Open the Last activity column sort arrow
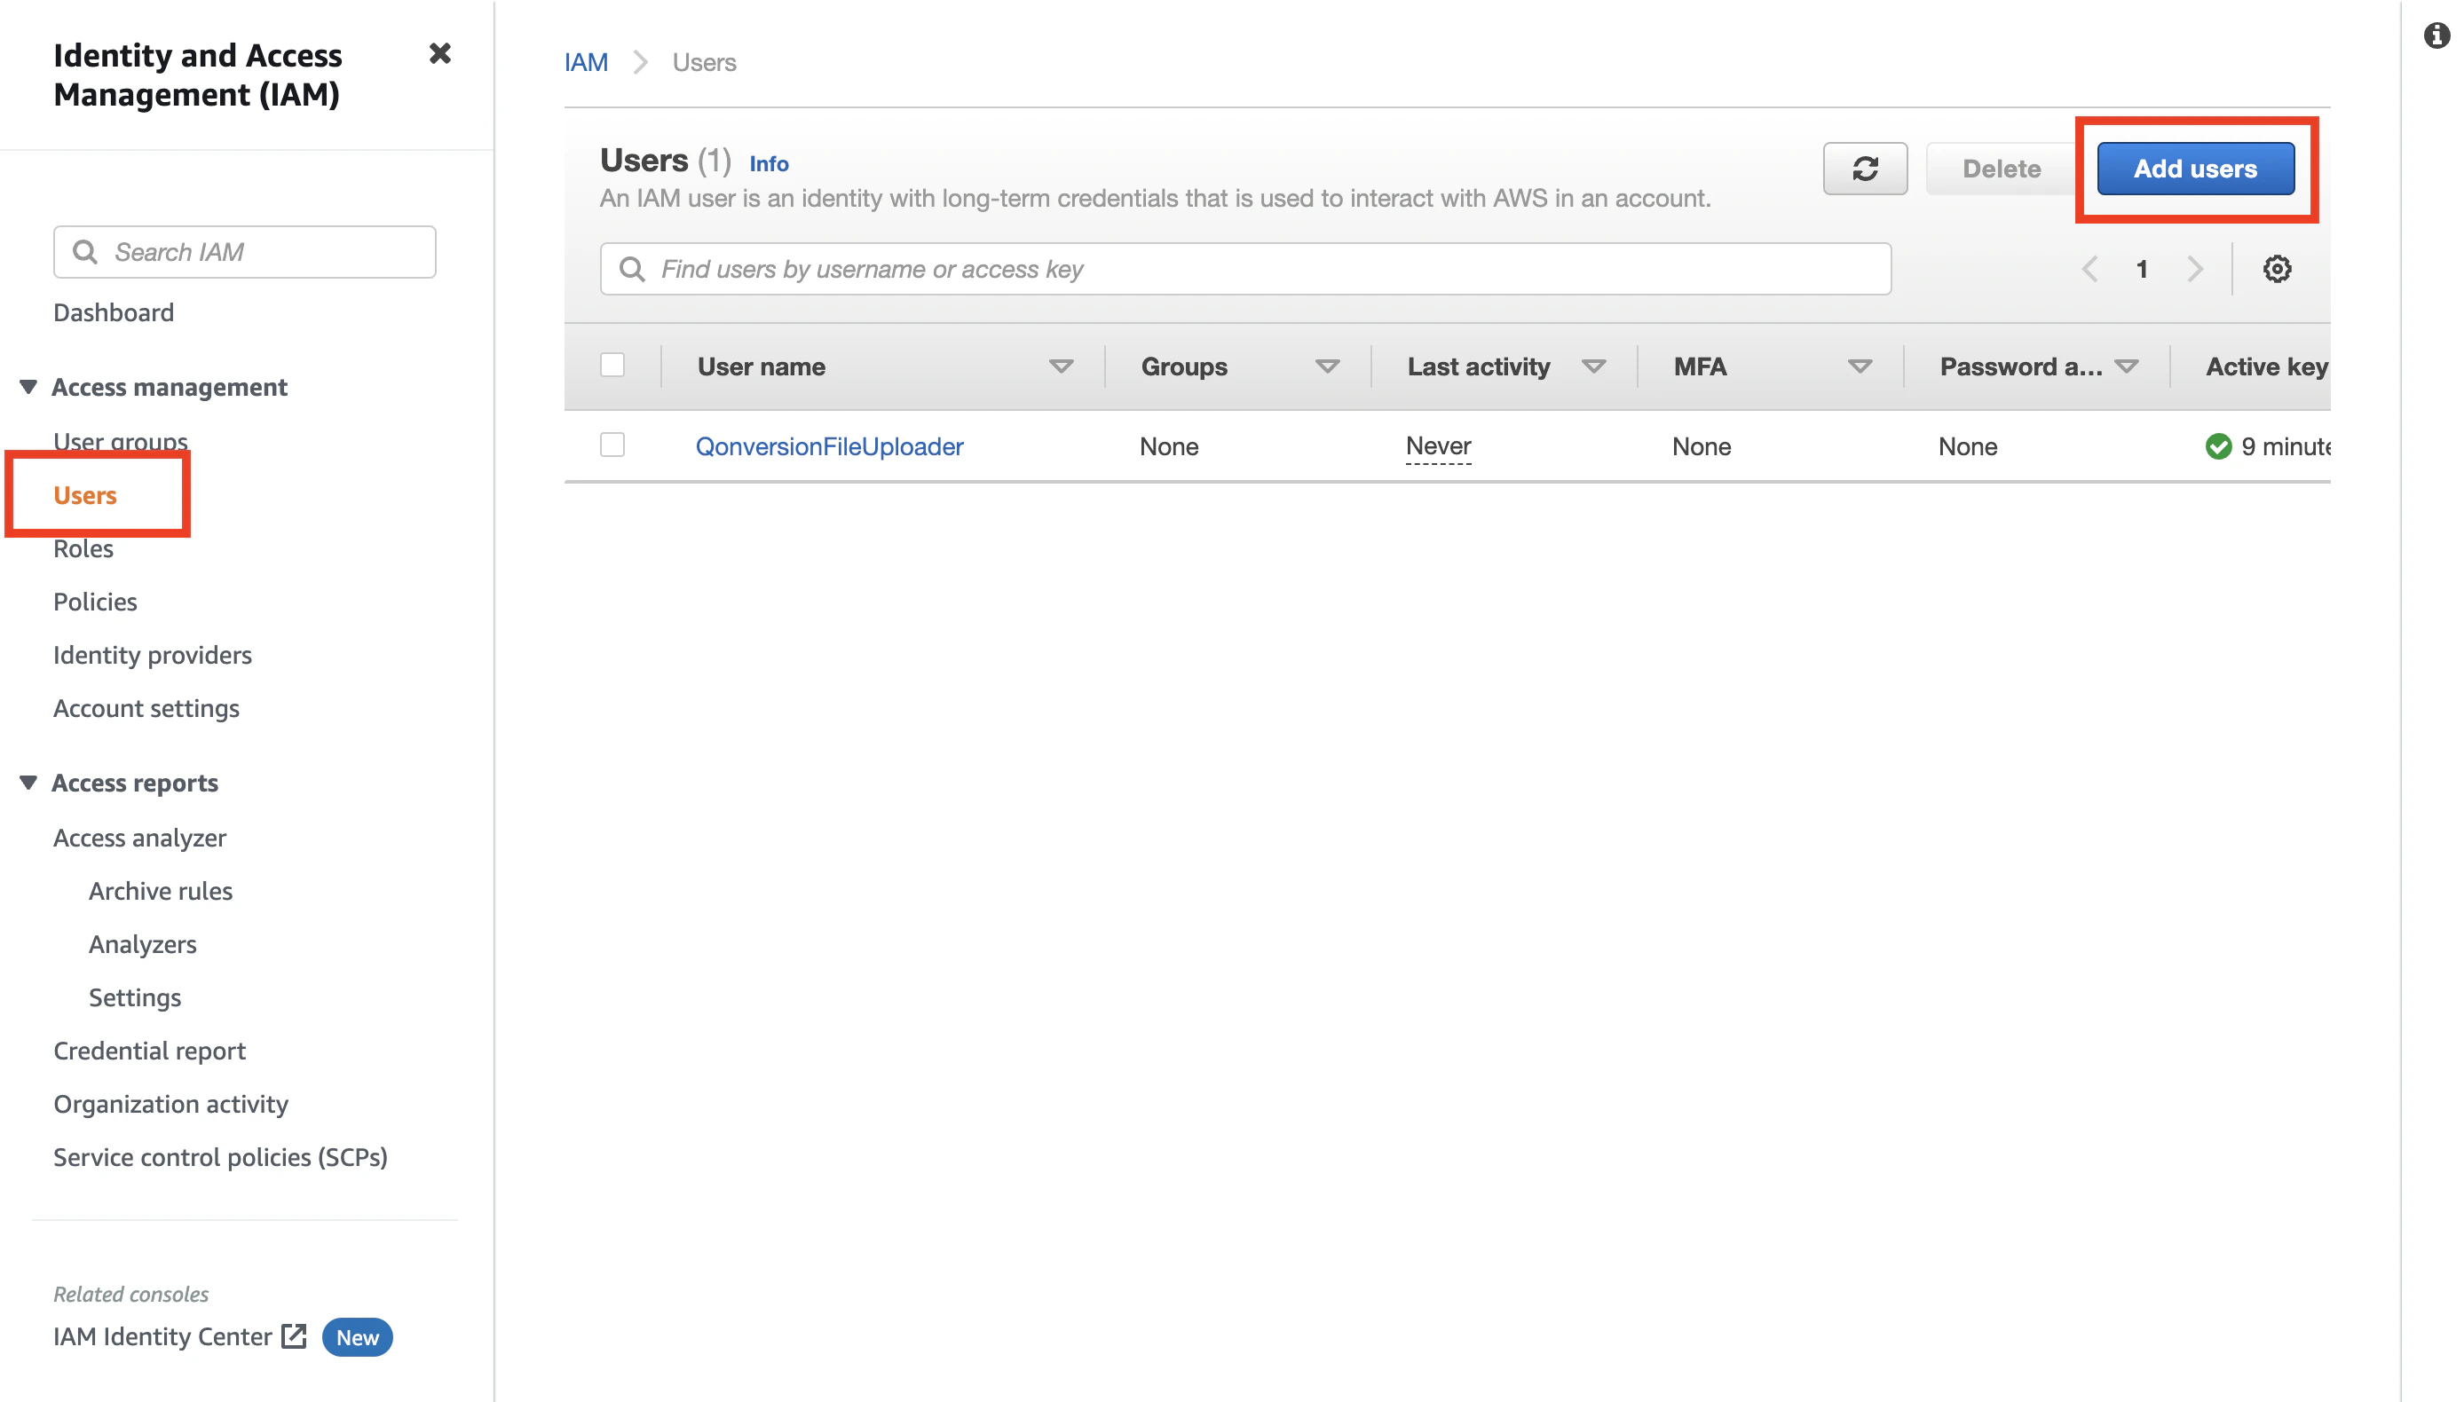Image resolution: width=2464 pixels, height=1402 pixels. [x=1593, y=366]
